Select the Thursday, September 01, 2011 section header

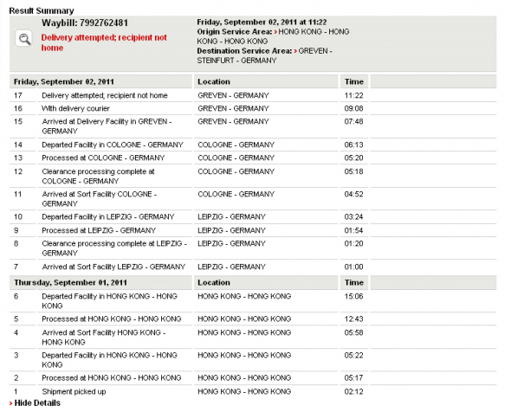click(70, 283)
